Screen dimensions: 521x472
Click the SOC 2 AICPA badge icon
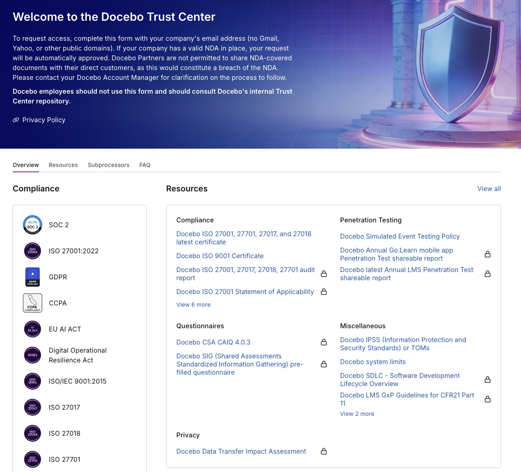click(33, 225)
